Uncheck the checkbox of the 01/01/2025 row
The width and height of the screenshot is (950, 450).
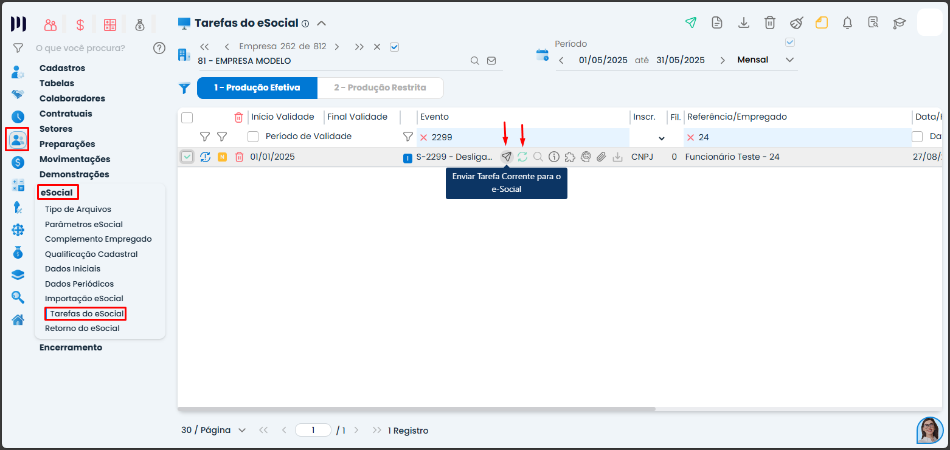187,157
